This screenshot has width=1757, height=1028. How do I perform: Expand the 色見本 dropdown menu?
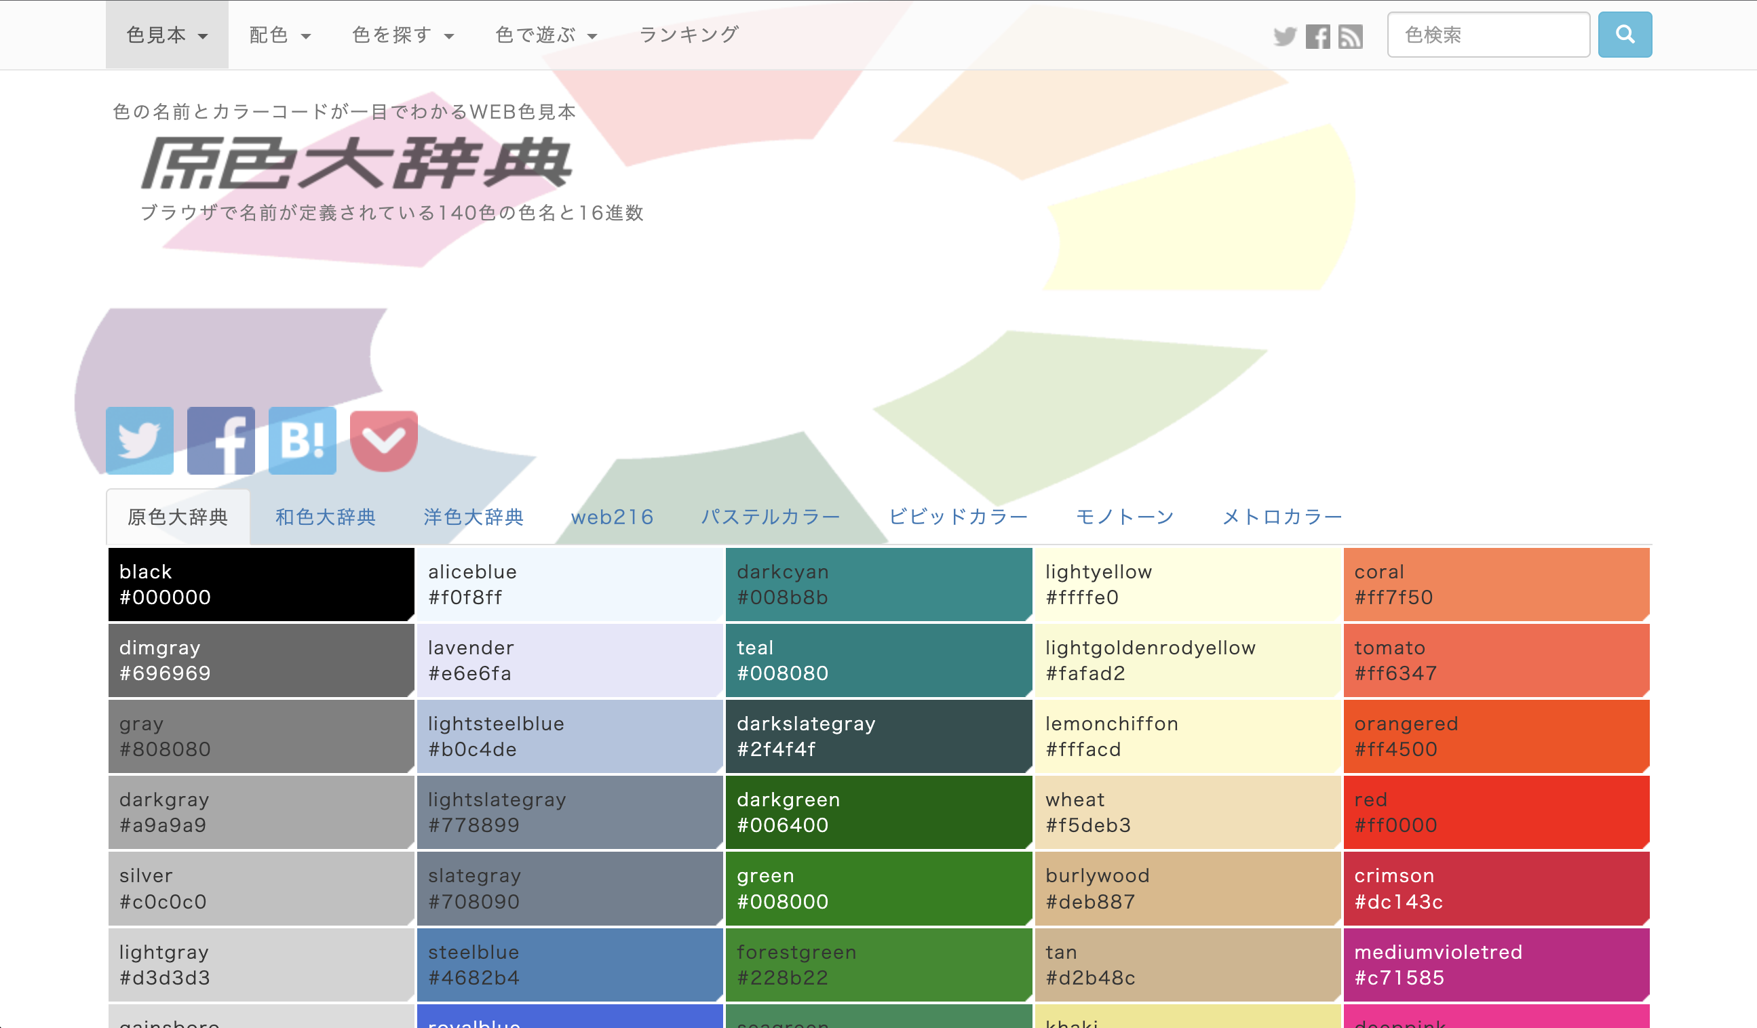(x=167, y=35)
